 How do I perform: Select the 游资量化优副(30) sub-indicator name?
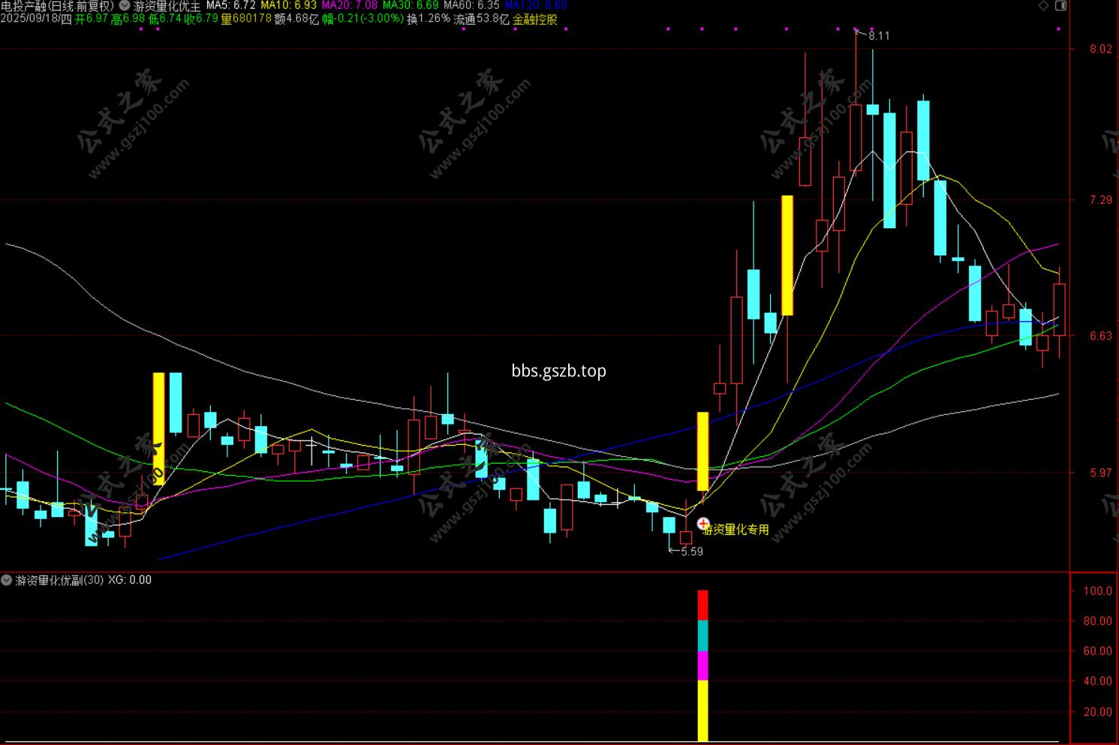pos(59,580)
